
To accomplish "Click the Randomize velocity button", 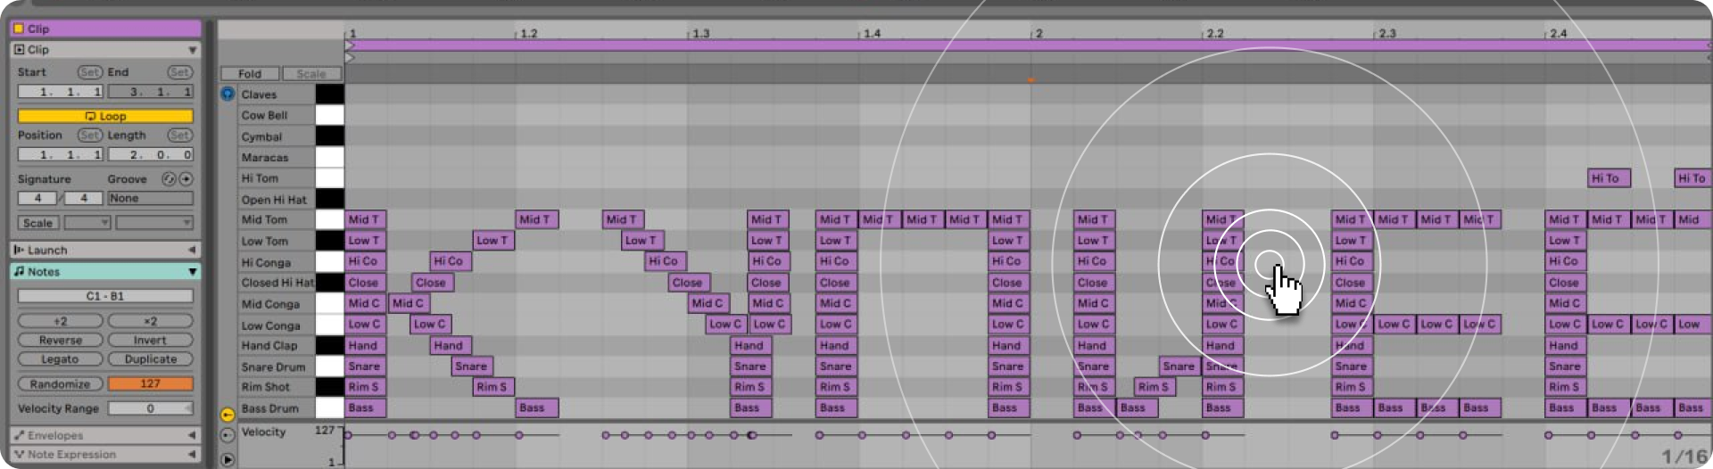I will pos(60,384).
